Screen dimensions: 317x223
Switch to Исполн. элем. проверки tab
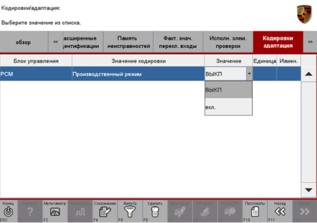228,42
